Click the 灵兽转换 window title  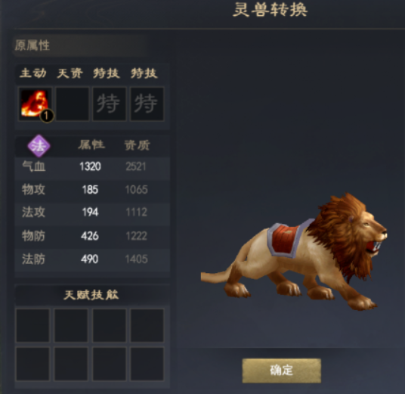point(271,11)
